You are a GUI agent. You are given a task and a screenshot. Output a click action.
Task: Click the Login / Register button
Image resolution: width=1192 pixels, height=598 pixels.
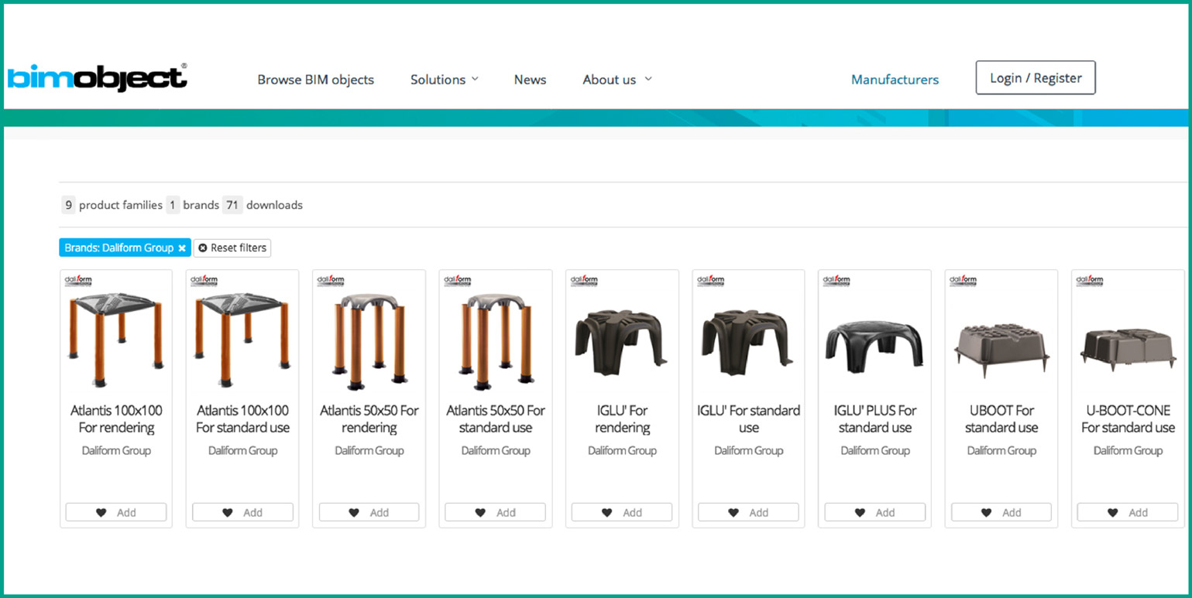tap(1035, 78)
